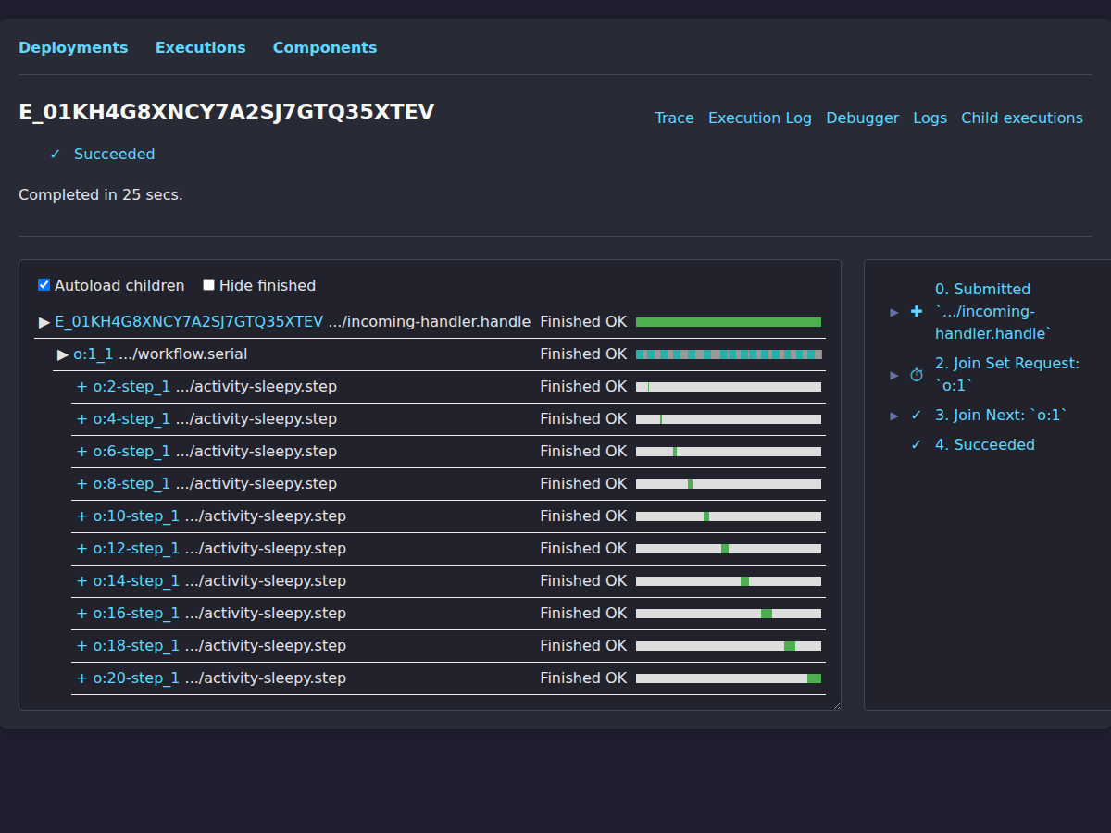Click the plus icon beside Submitted event

(x=917, y=312)
